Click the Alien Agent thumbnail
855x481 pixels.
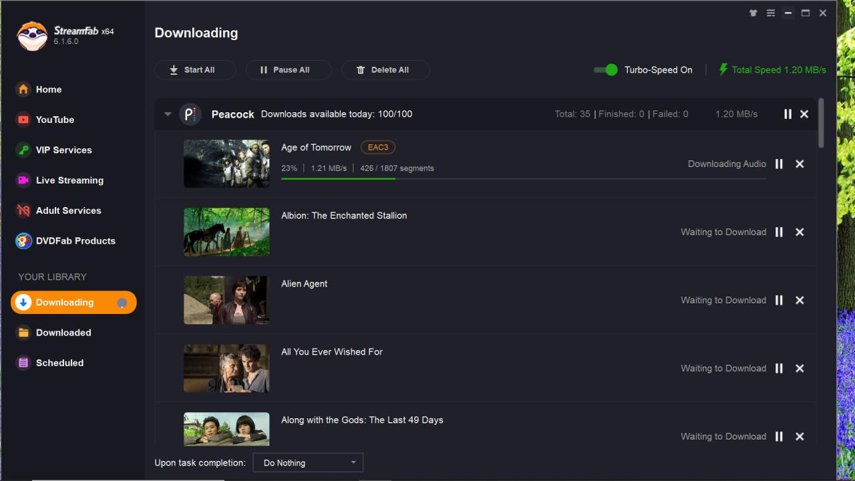pyautogui.click(x=226, y=300)
